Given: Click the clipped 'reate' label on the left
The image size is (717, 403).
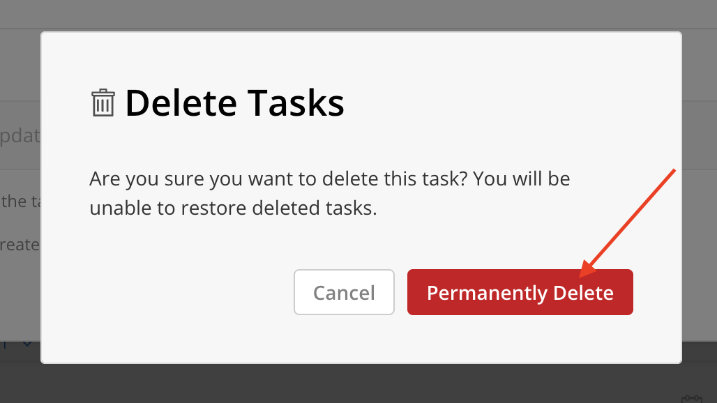Looking at the screenshot, I should pyautogui.click(x=20, y=245).
